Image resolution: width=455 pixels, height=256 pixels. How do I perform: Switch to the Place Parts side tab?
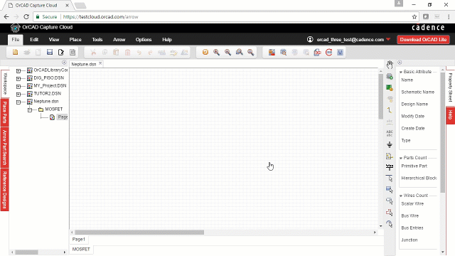[5, 112]
